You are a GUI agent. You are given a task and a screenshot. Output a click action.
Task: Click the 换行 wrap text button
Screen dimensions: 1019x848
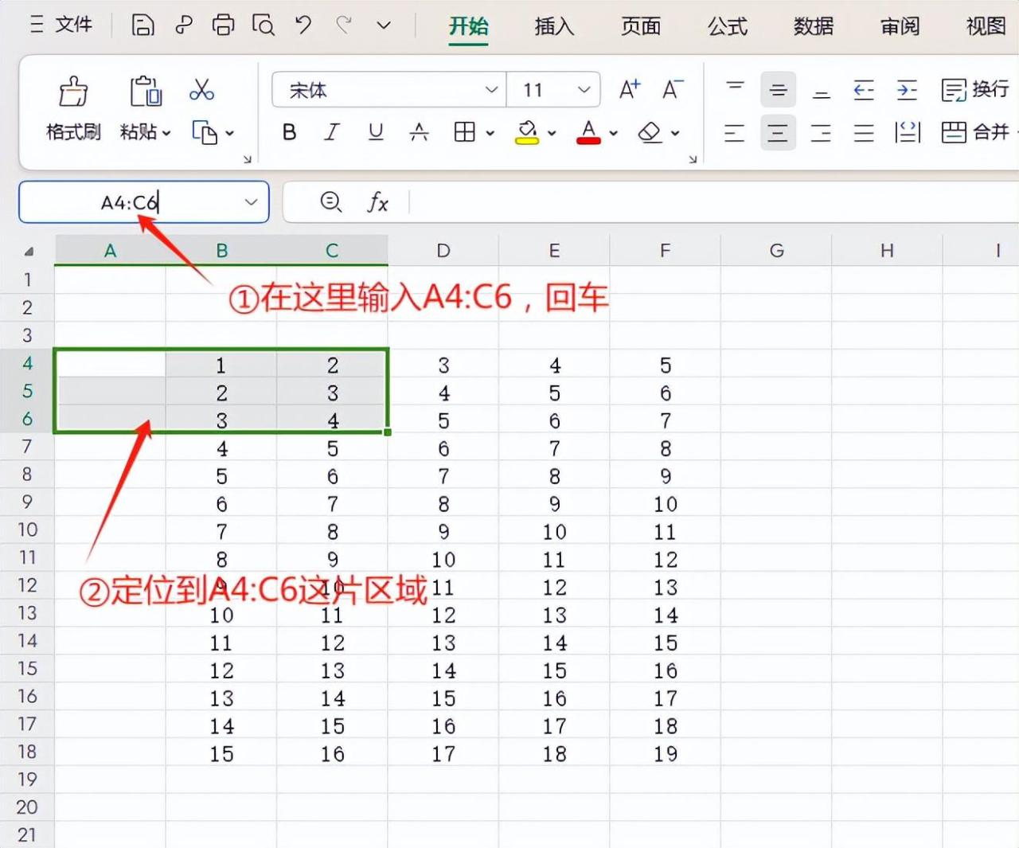pos(974,90)
